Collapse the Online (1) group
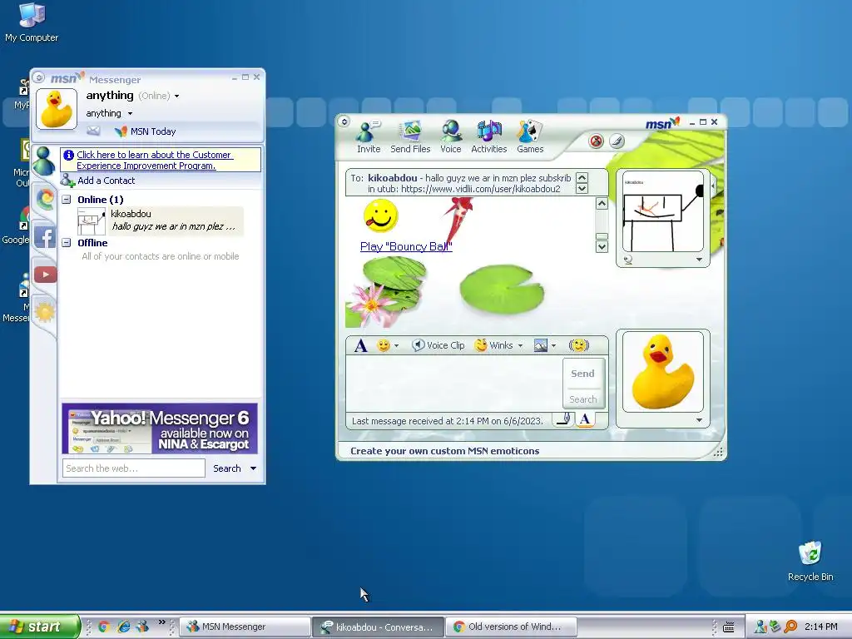Image resolution: width=852 pixels, height=639 pixels. [67, 200]
